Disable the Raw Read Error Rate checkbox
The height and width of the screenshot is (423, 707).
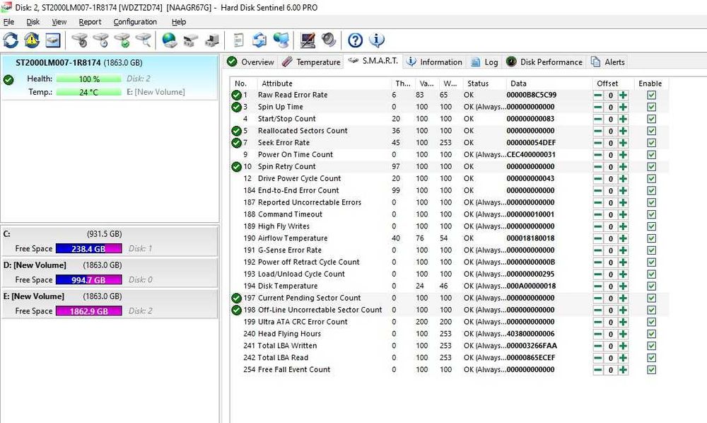click(651, 95)
